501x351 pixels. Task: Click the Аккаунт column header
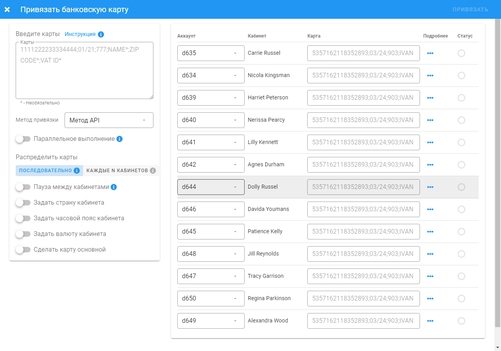[x=186, y=36]
